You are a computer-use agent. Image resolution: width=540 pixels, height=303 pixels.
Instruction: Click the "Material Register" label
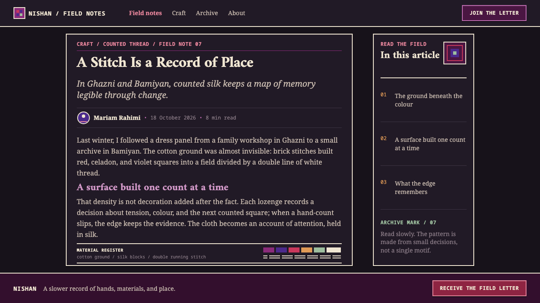(100, 250)
